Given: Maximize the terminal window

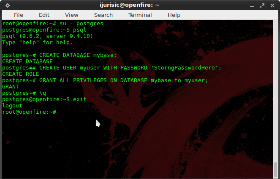Looking at the screenshot, I should (262, 5).
